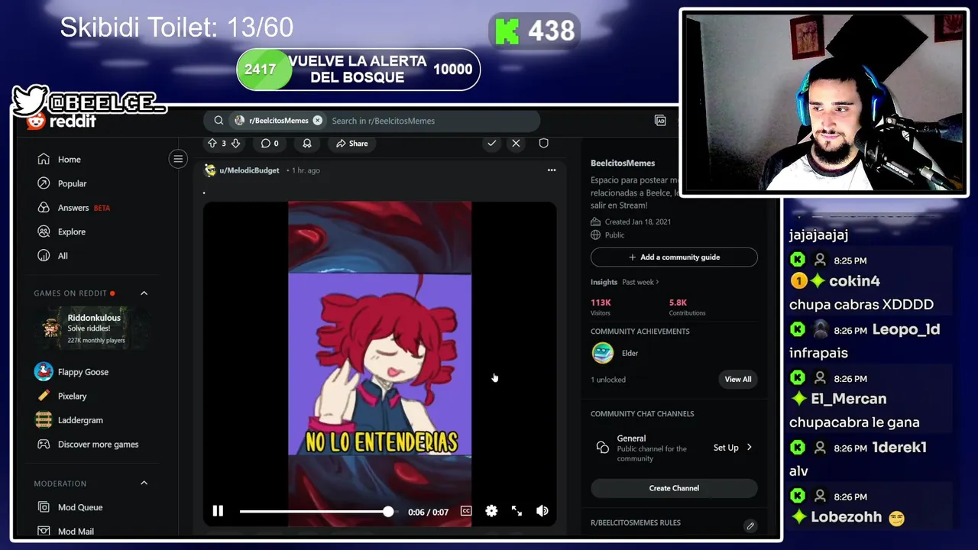
Task: Open u/MelodicBudget profile
Action: [249, 170]
